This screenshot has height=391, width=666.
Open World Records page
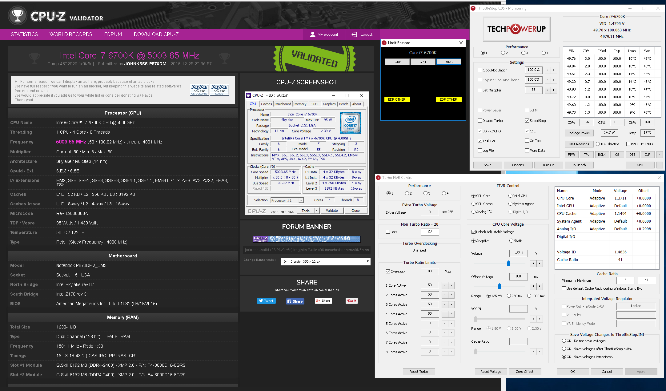click(x=71, y=34)
